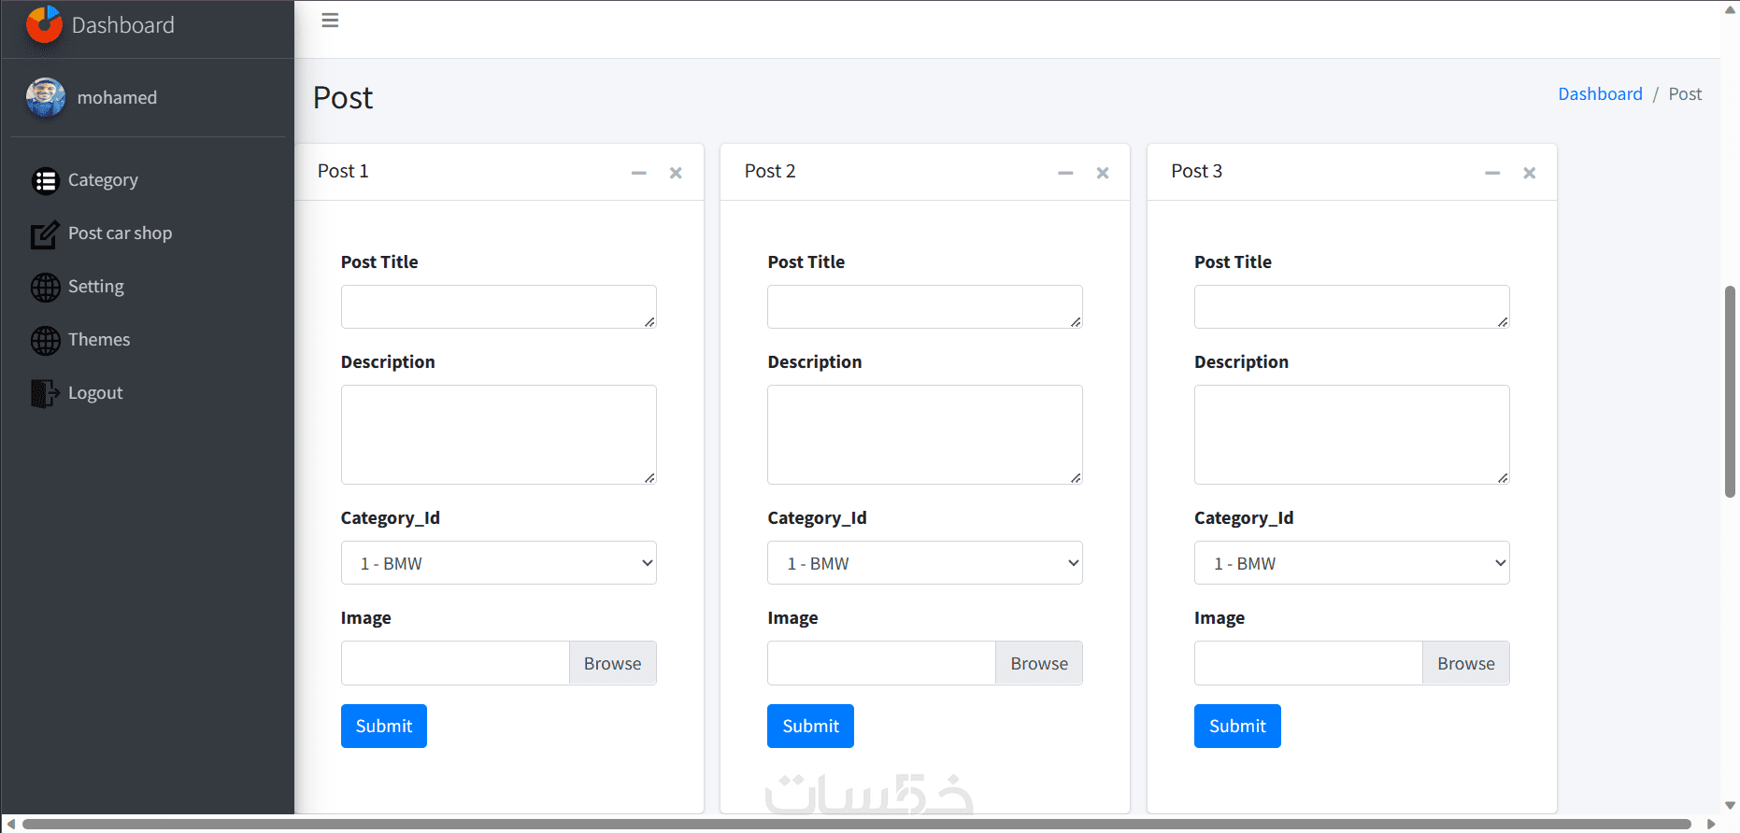Click the Themes globe icon
This screenshot has width=1740, height=833.
[45, 341]
